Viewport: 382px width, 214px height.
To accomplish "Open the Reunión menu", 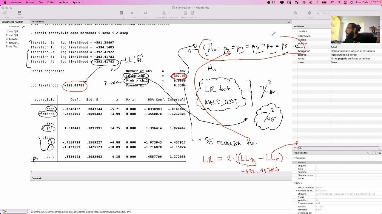I will point(30,2).
